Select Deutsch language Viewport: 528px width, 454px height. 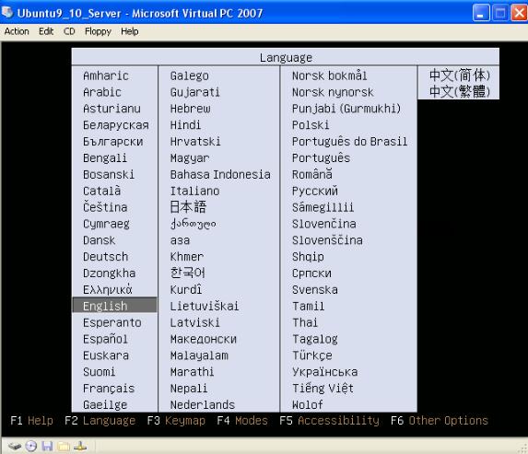(x=105, y=257)
